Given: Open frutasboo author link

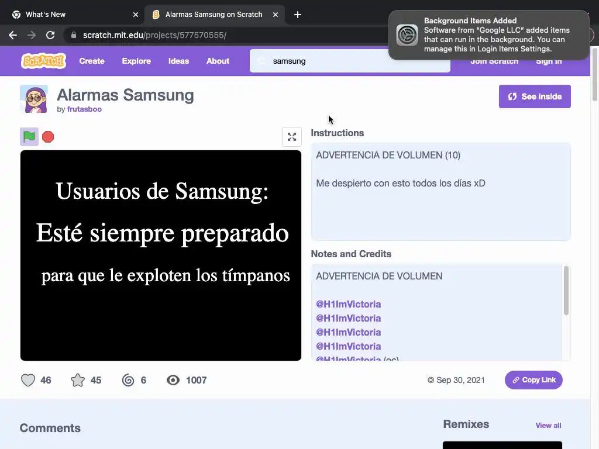Looking at the screenshot, I should coord(84,109).
